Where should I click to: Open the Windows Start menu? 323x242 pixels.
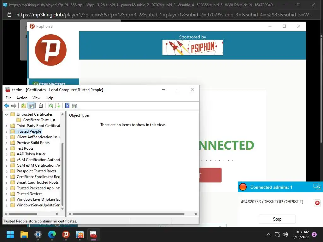click(10, 234)
